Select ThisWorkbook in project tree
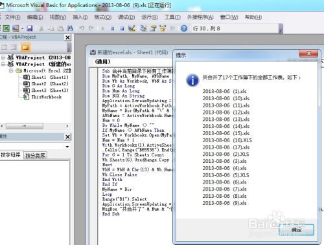The height and width of the screenshot is (245, 324). (46, 97)
